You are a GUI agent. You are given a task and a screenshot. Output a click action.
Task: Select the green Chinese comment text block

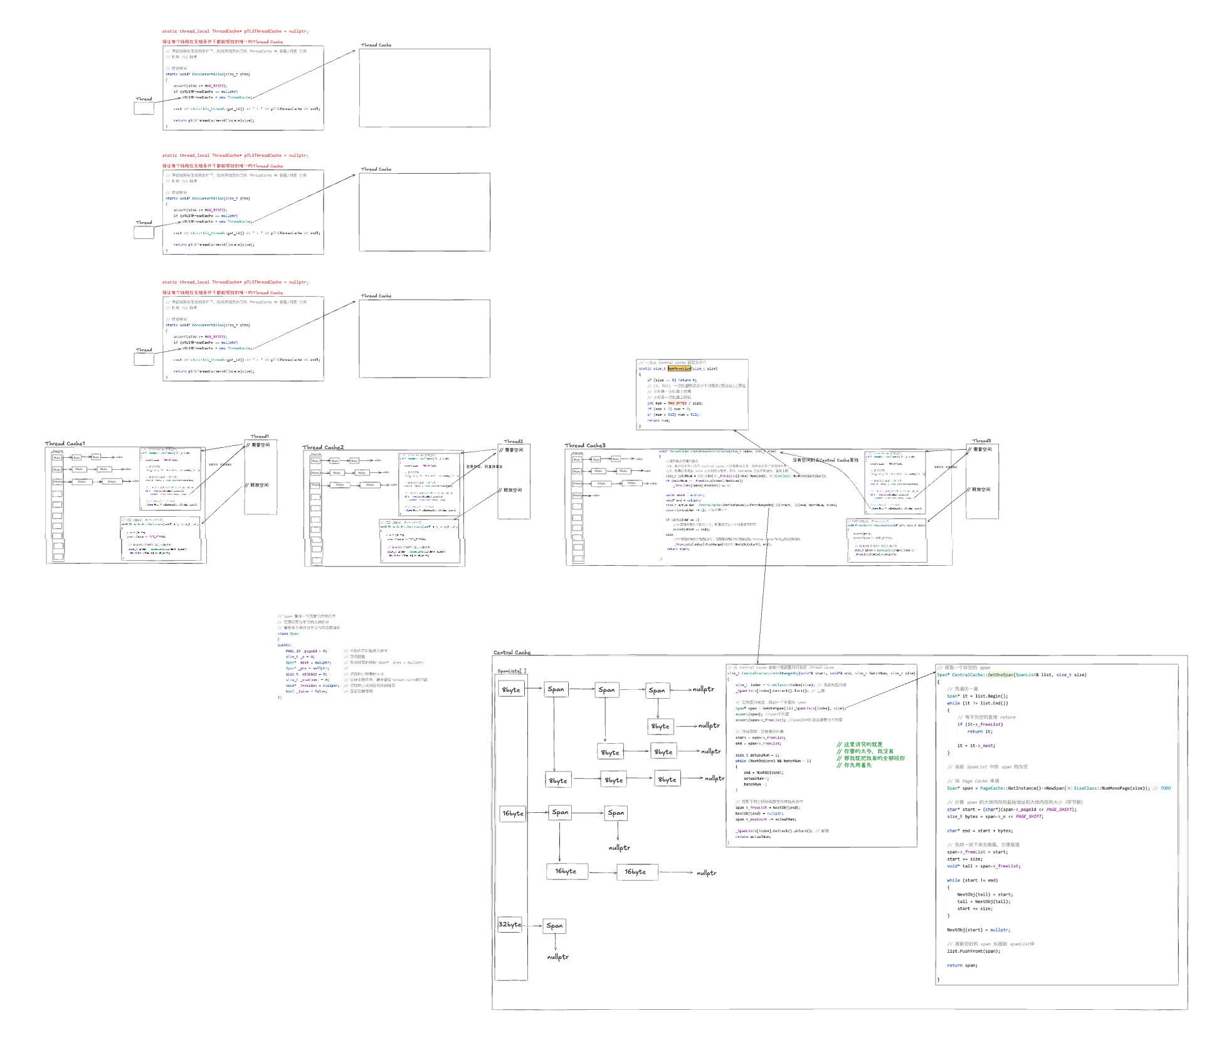[870, 755]
